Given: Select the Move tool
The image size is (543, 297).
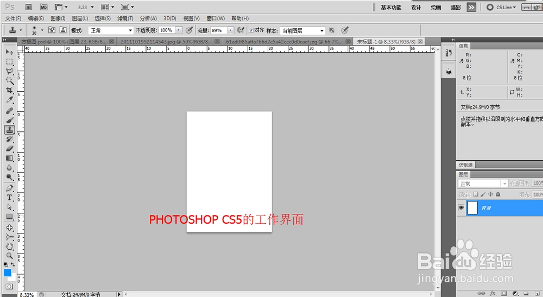Looking at the screenshot, I should pyautogui.click(x=9, y=52).
